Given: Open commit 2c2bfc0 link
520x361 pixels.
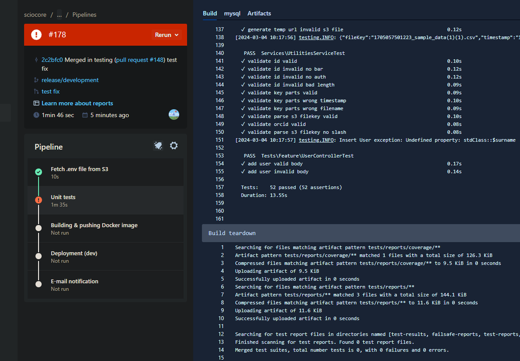Looking at the screenshot, I should point(52,60).
